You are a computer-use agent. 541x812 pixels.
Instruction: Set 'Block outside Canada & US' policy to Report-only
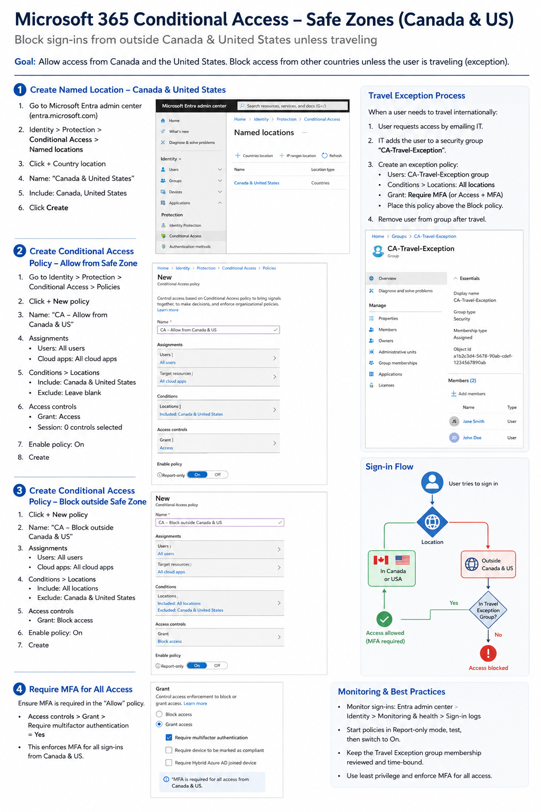pyautogui.click(x=170, y=666)
